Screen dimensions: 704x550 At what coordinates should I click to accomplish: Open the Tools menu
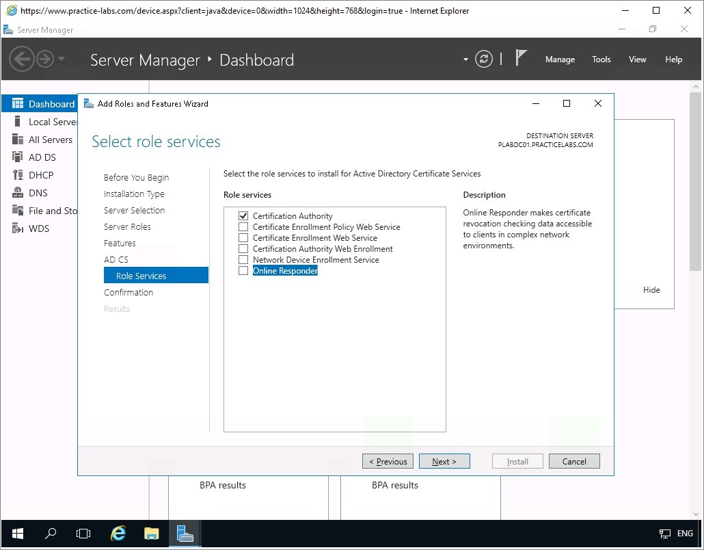601,60
